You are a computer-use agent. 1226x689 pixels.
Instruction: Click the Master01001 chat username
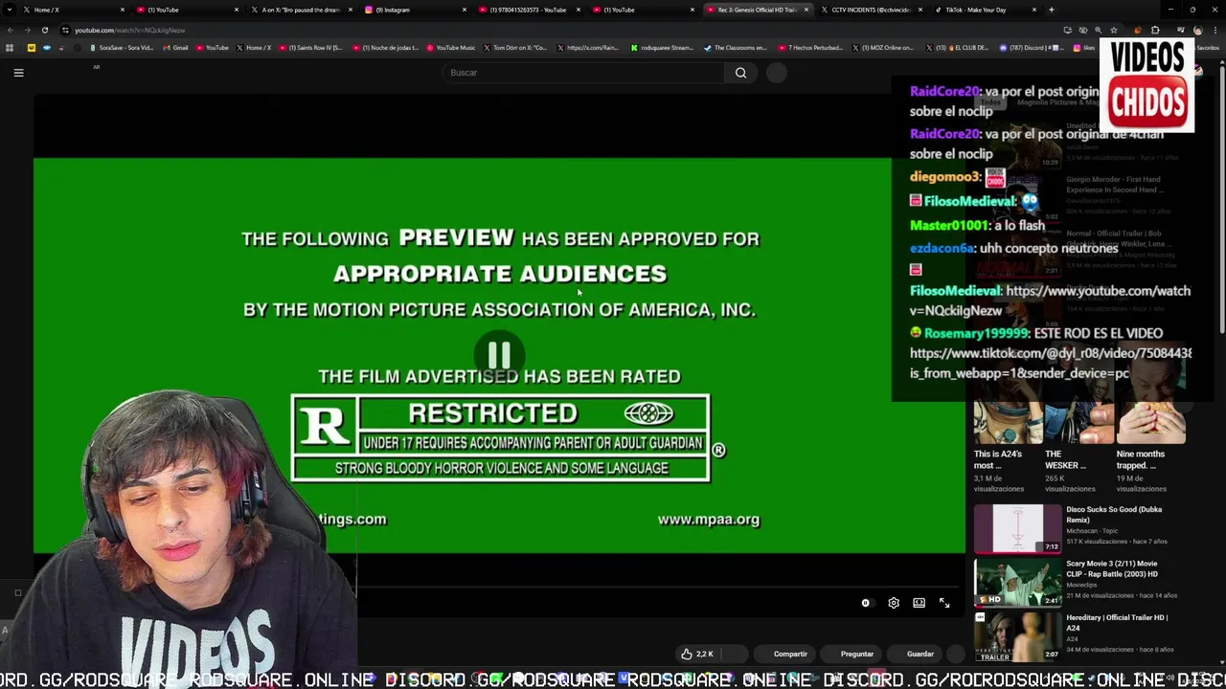coord(948,226)
